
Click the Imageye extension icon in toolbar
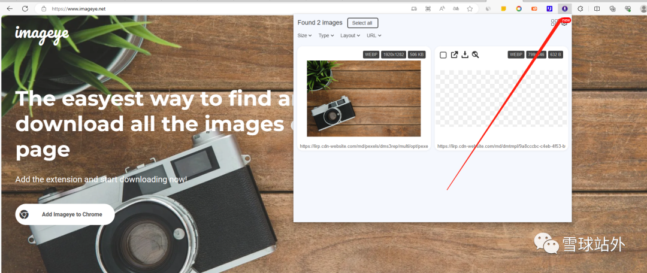click(x=564, y=9)
